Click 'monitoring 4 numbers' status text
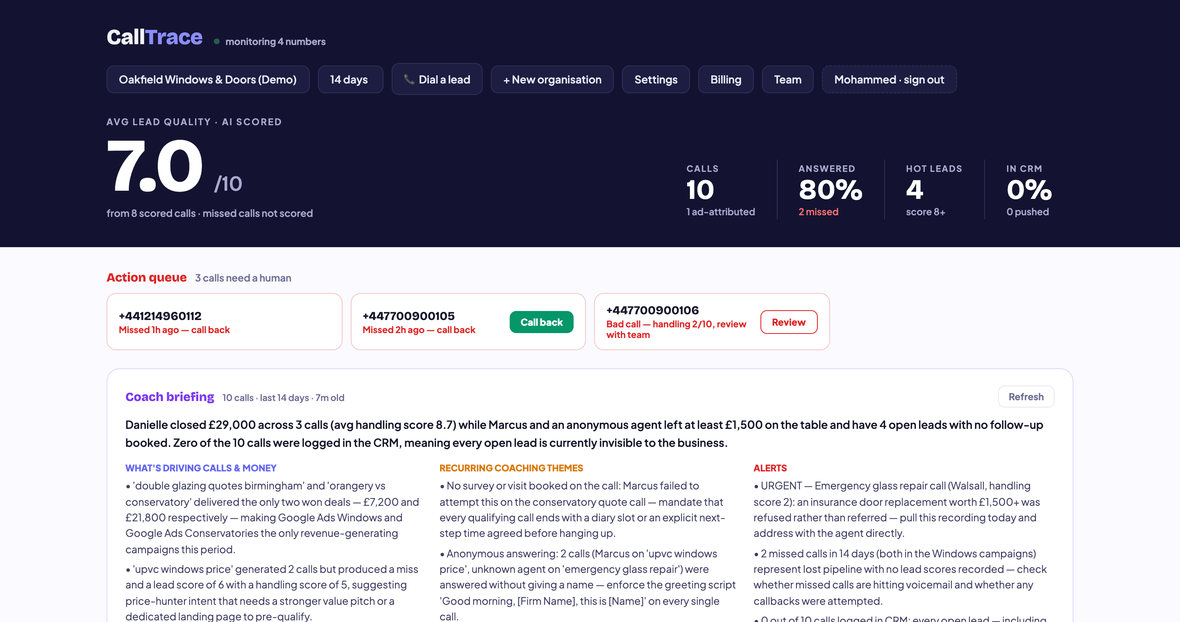This screenshot has height=622, width=1180. pyautogui.click(x=275, y=42)
